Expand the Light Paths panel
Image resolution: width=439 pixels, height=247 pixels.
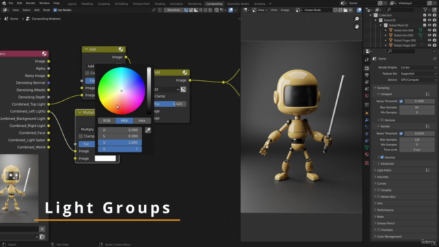click(375, 170)
